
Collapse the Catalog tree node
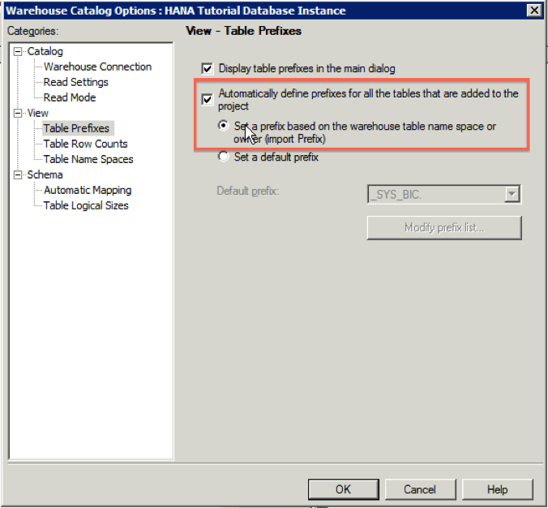(18, 52)
